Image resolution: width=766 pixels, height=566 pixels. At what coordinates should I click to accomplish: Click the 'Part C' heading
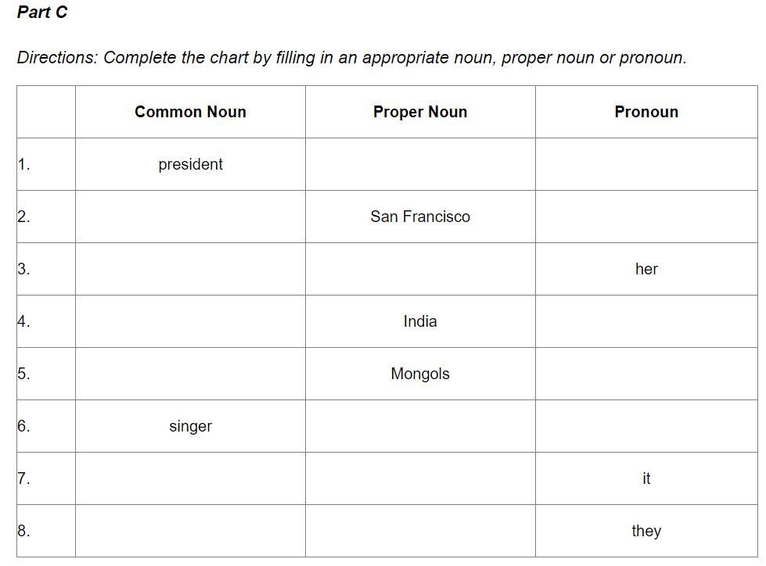(x=42, y=12)
